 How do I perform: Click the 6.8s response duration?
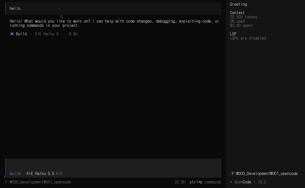tap(73, 34)
